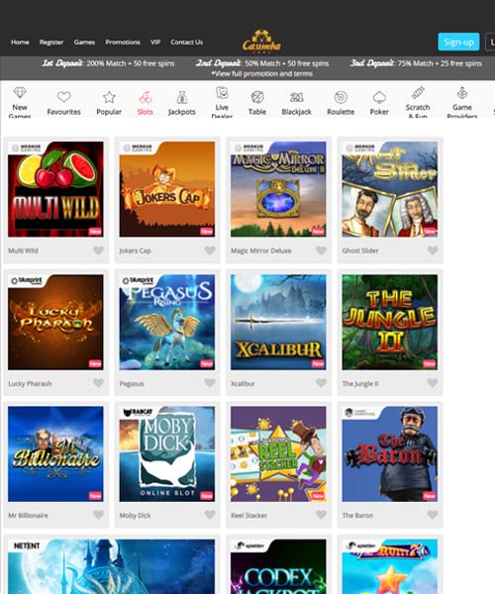Open the Game Providers joystick category

462,102
